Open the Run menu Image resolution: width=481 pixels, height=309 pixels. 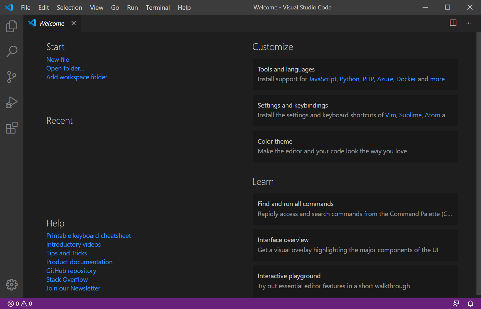click(132, 7)
